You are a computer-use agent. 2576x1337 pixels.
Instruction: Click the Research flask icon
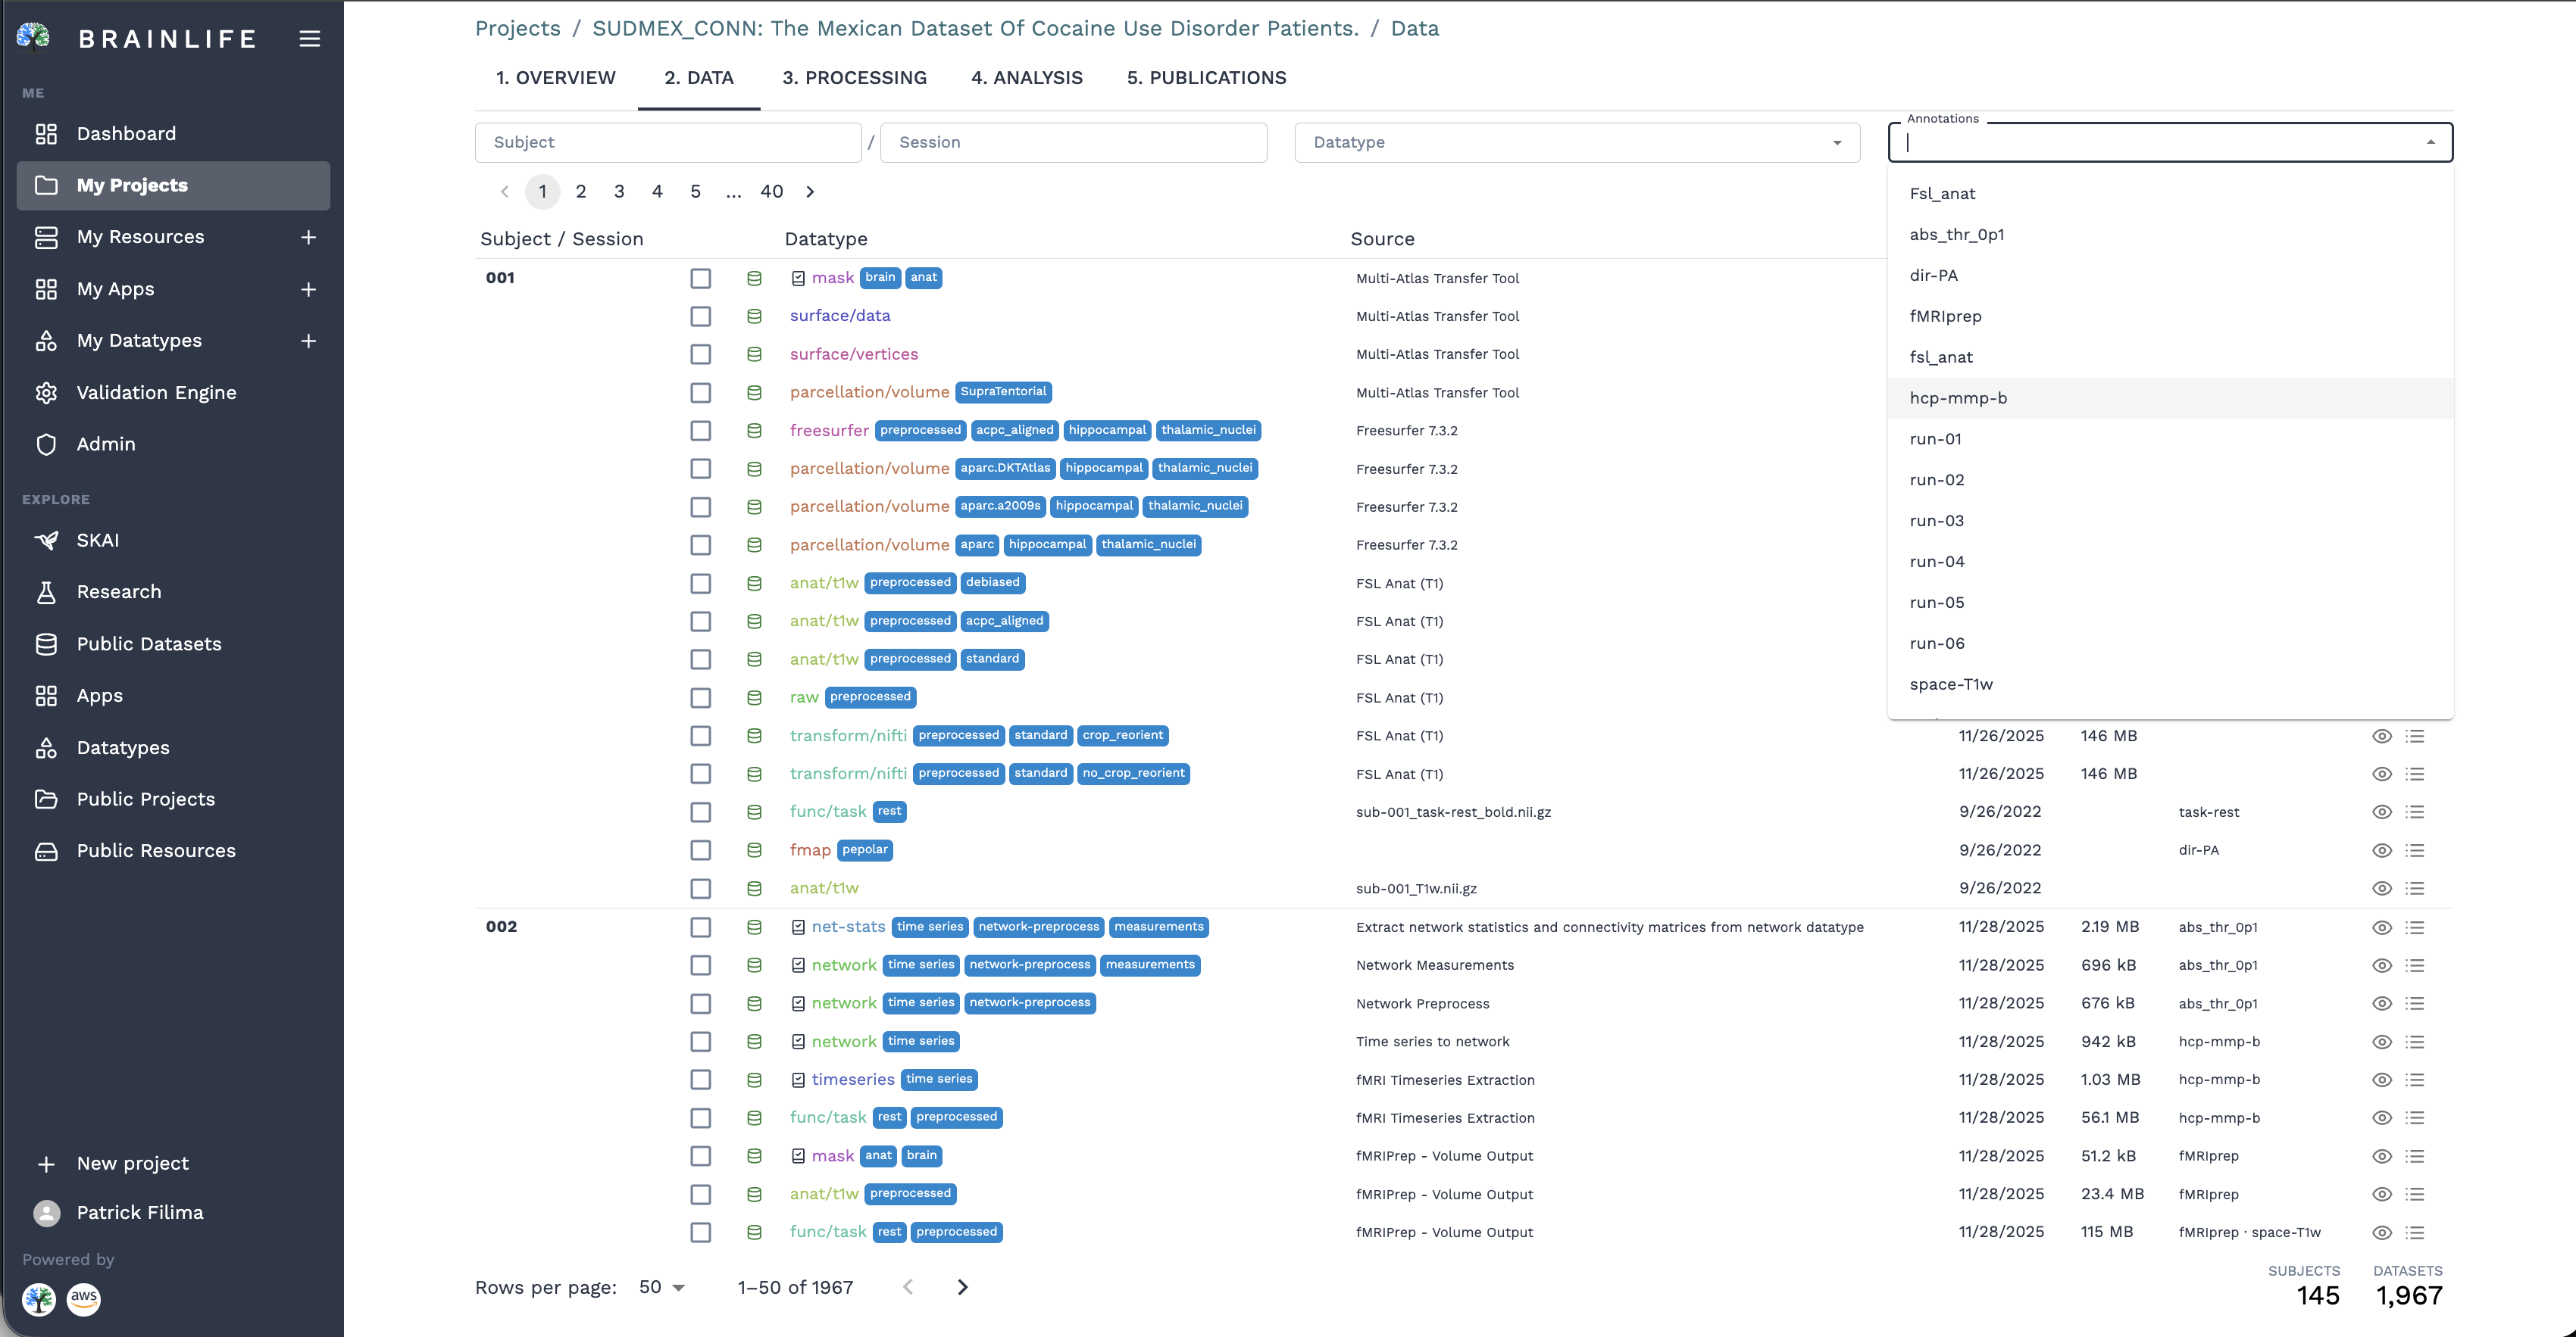click(x=46, y=591)
